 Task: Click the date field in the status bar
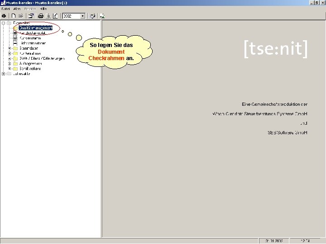pyautogui.click(x=274, y=241)
